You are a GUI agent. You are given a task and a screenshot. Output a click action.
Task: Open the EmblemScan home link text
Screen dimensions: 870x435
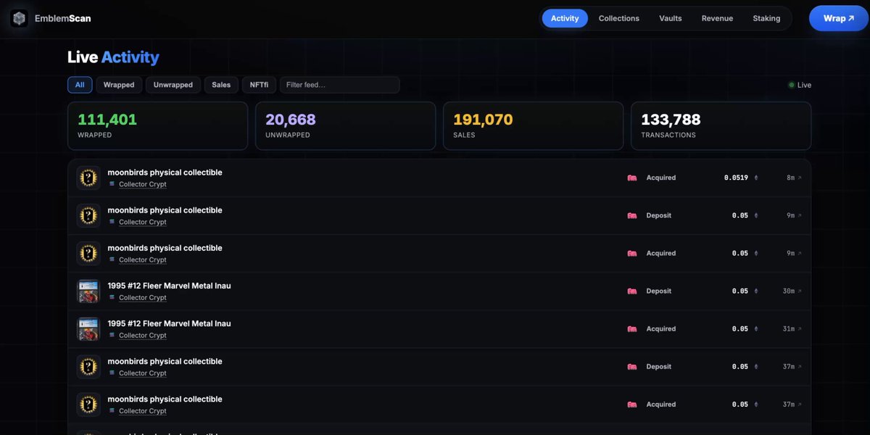(x=63, y=18)
